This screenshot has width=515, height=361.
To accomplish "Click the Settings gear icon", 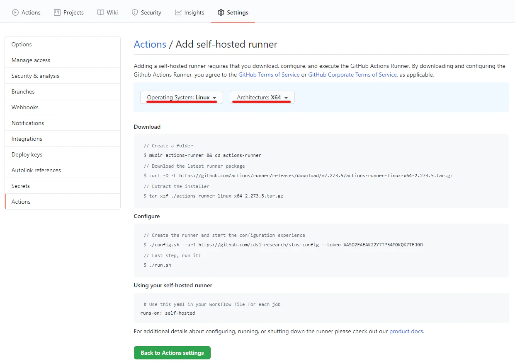I will pyautogui.click(x=221, y=12).
